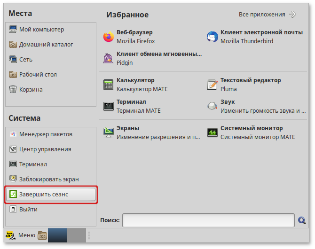
Task: Open Sound volume settings icon
Action: (x=213, y=106)
